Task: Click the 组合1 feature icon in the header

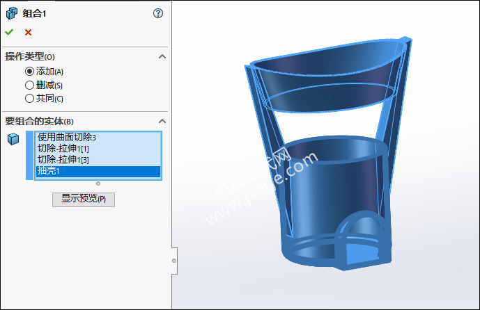Action: pos(11,13)
